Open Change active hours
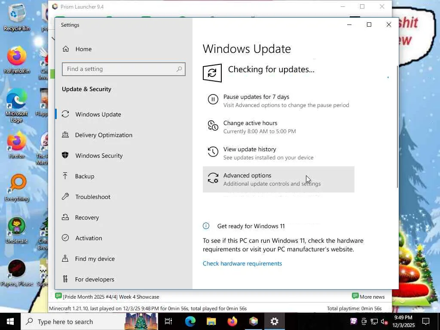The image size is (440, 330). (278, 127)
